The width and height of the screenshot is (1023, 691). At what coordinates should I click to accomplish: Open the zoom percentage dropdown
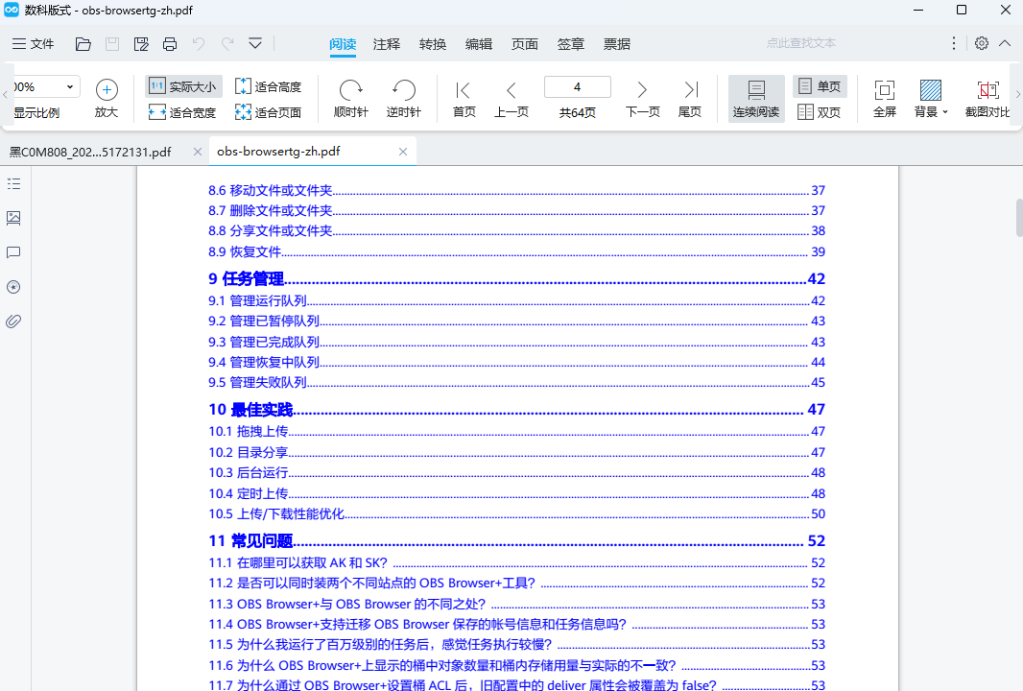[x=71, y=86]
